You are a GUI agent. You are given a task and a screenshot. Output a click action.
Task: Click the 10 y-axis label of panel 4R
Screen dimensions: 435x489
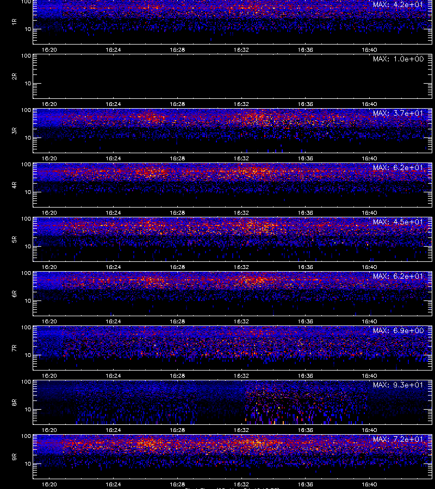[28, 192]
